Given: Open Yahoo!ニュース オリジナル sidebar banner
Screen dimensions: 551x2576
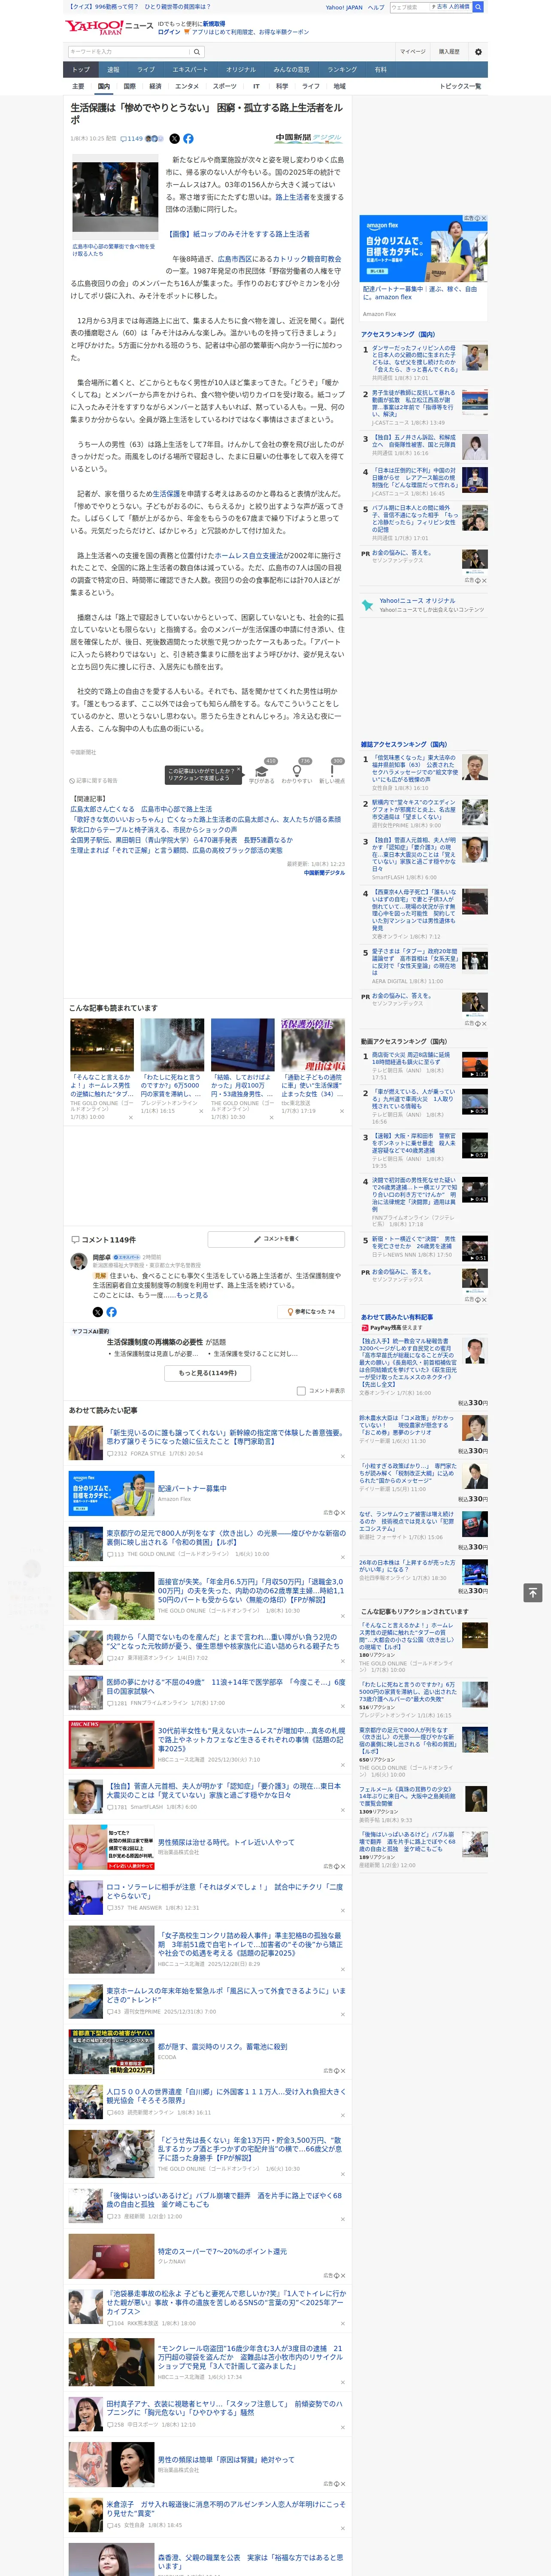Looking at the screenshot, I should [x=424, y=605].
